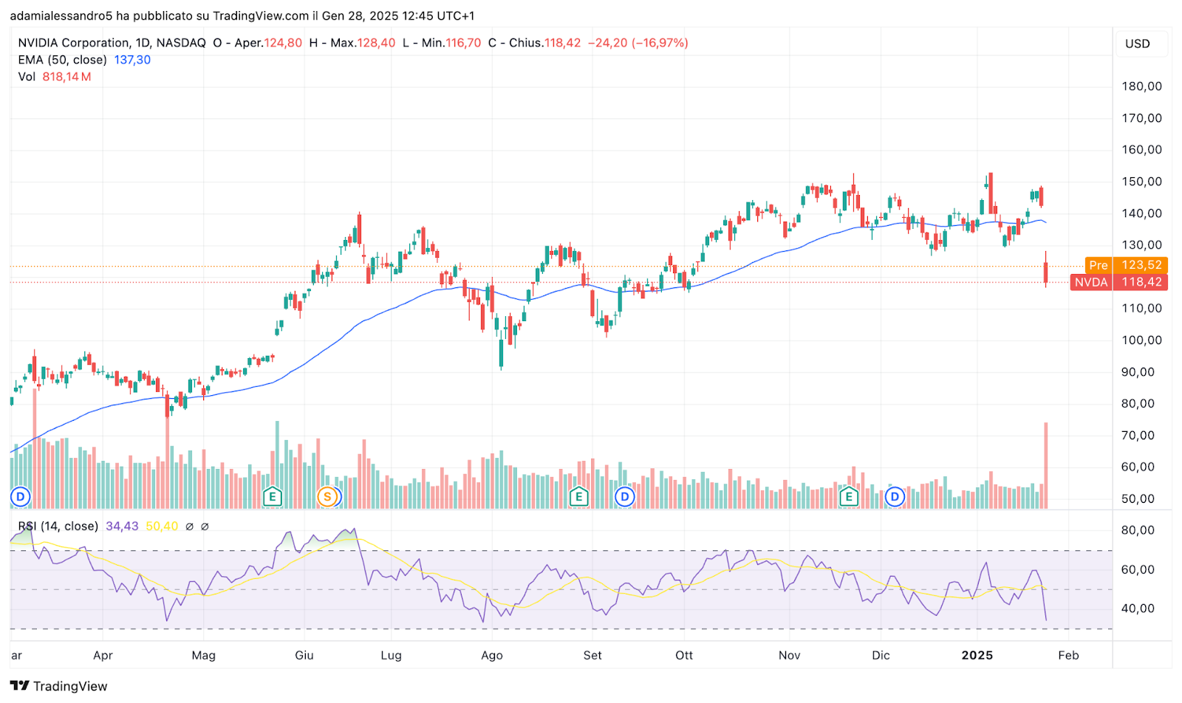Click the yellow RSI average value 50,40

tap(162, 526)
